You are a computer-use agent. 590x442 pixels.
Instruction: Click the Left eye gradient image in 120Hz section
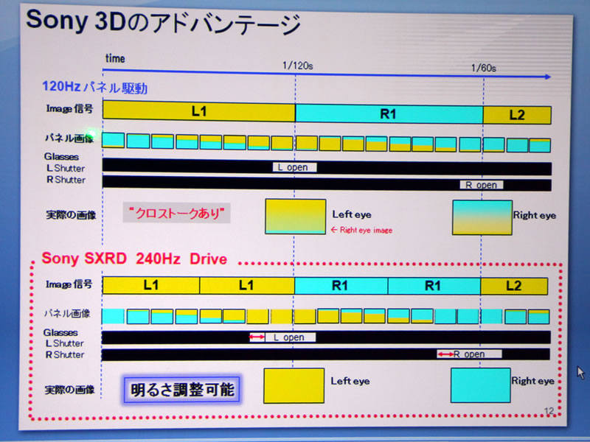pos(296,217)
